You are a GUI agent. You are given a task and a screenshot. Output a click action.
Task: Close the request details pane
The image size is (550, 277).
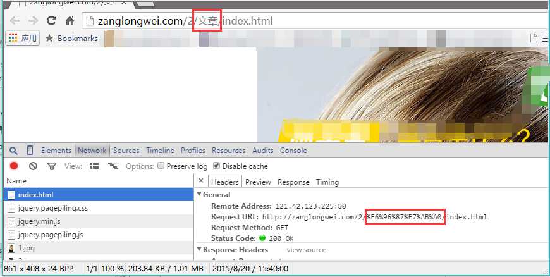click(201, 180)
